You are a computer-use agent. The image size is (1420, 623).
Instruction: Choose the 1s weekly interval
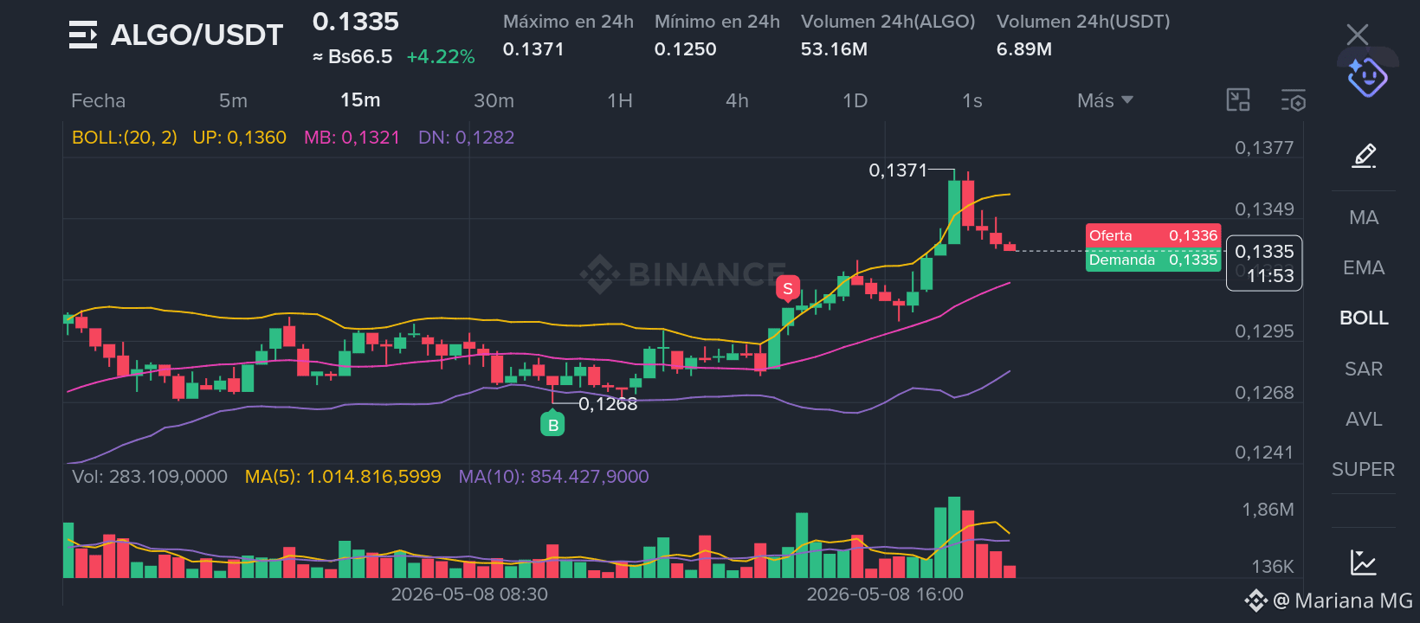click(x=971, y=100)
